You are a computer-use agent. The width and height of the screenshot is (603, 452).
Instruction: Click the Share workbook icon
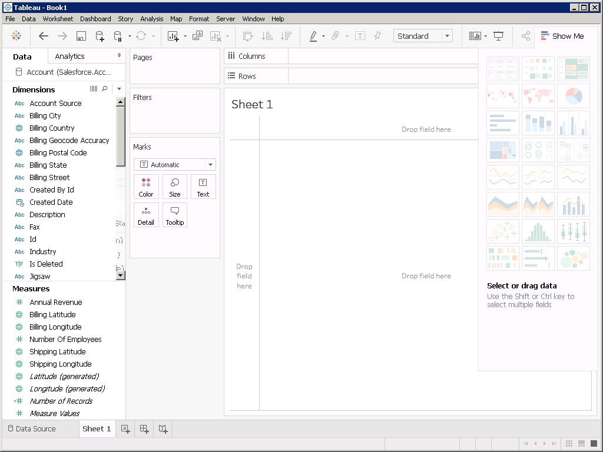click(526, 36)
